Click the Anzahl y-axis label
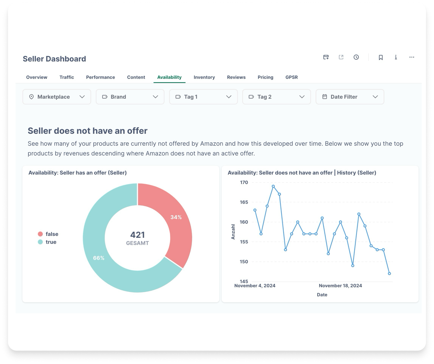The width and height of the screenshot is (434, 364). (233, 232)
